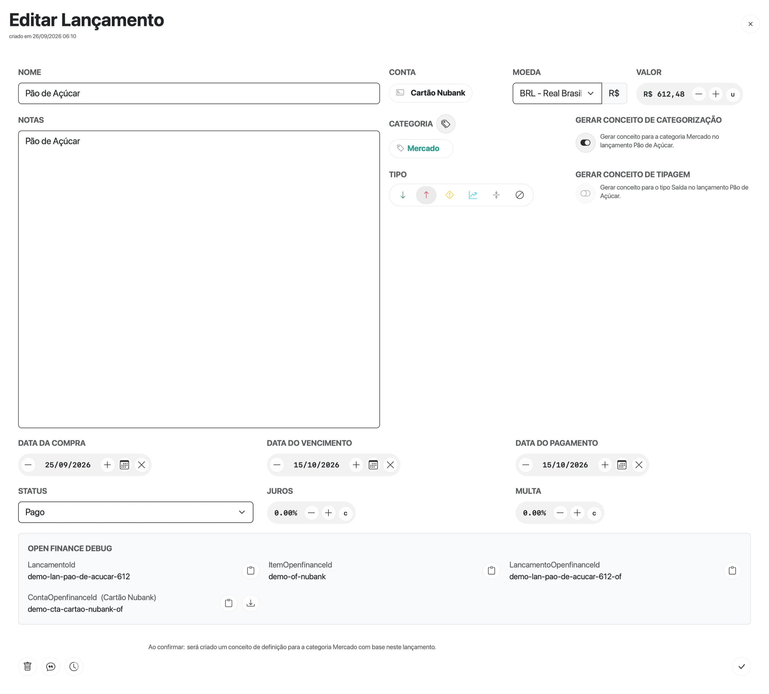View entry history clock icon
The height and width of the screenshot is (694, 769).
coord(74,666)
